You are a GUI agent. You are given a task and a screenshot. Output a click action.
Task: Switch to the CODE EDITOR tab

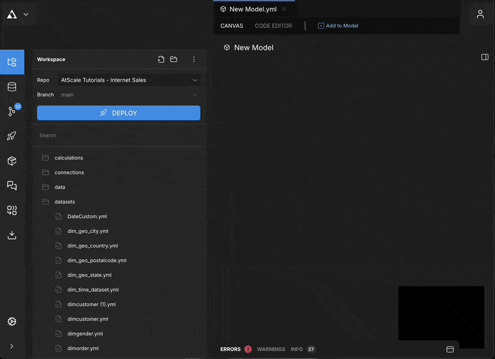[x=273, y=26]
